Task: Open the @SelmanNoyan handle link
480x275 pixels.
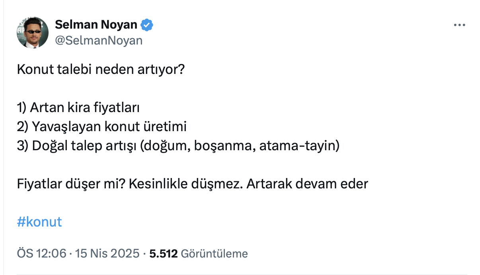Action: click(98, 40)
